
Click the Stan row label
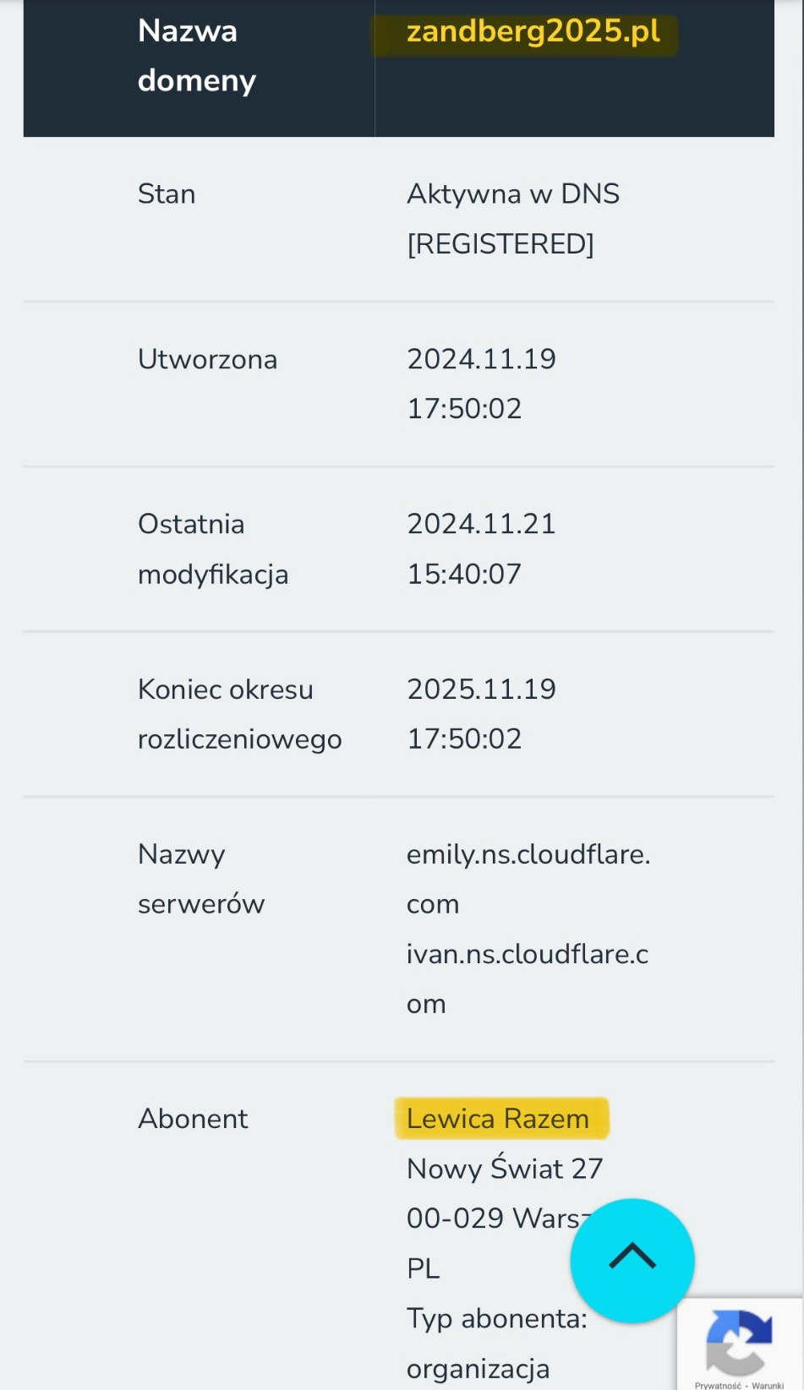[x=167, y=194]
